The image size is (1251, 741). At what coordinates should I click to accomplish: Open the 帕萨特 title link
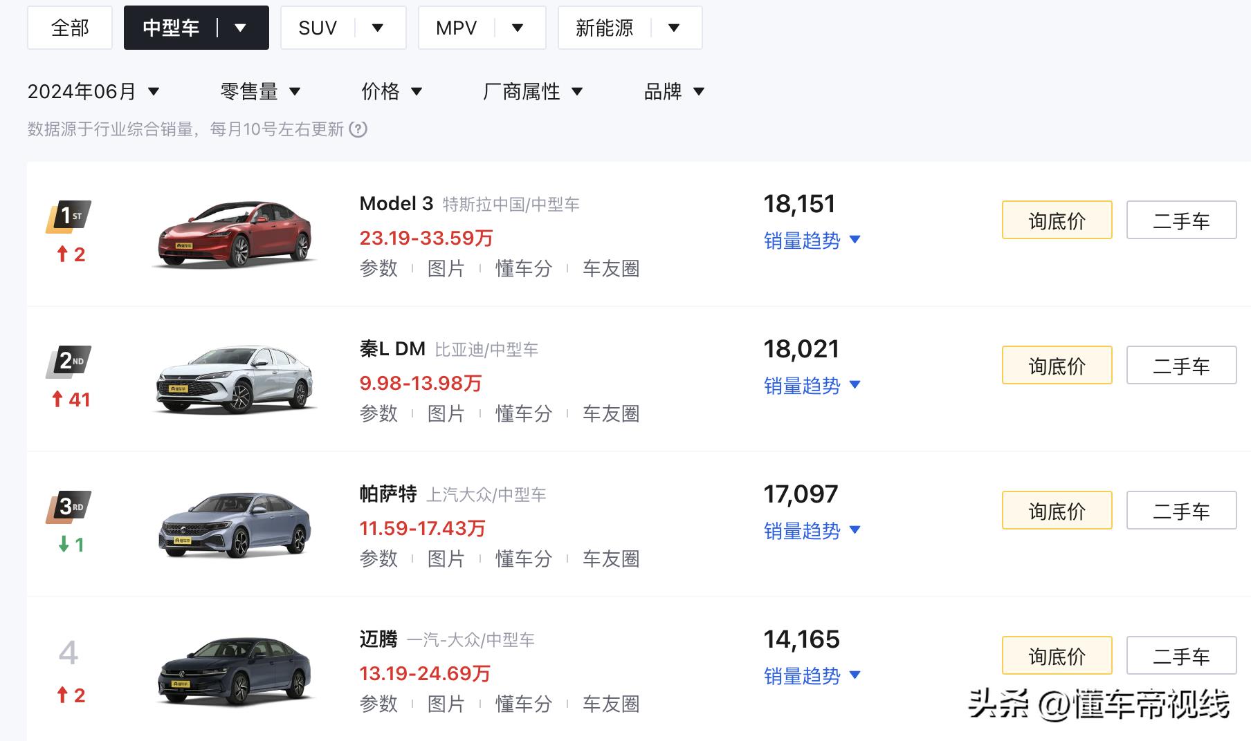click(388, 494)
